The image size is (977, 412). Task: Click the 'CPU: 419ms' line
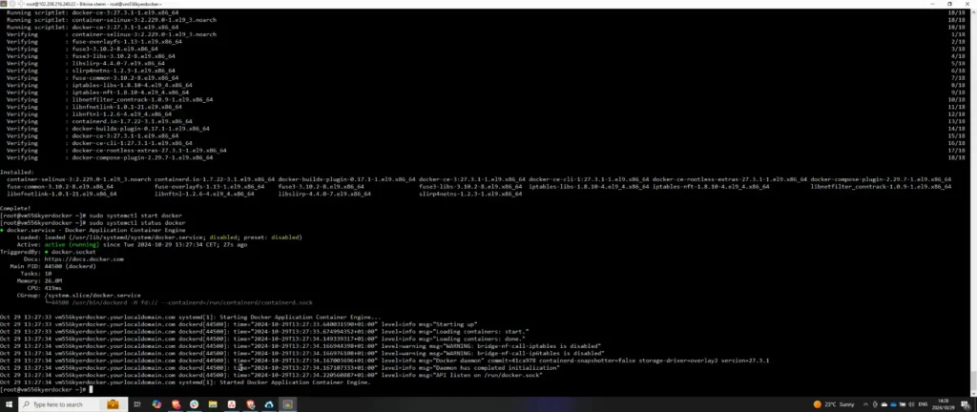point(44,288)
